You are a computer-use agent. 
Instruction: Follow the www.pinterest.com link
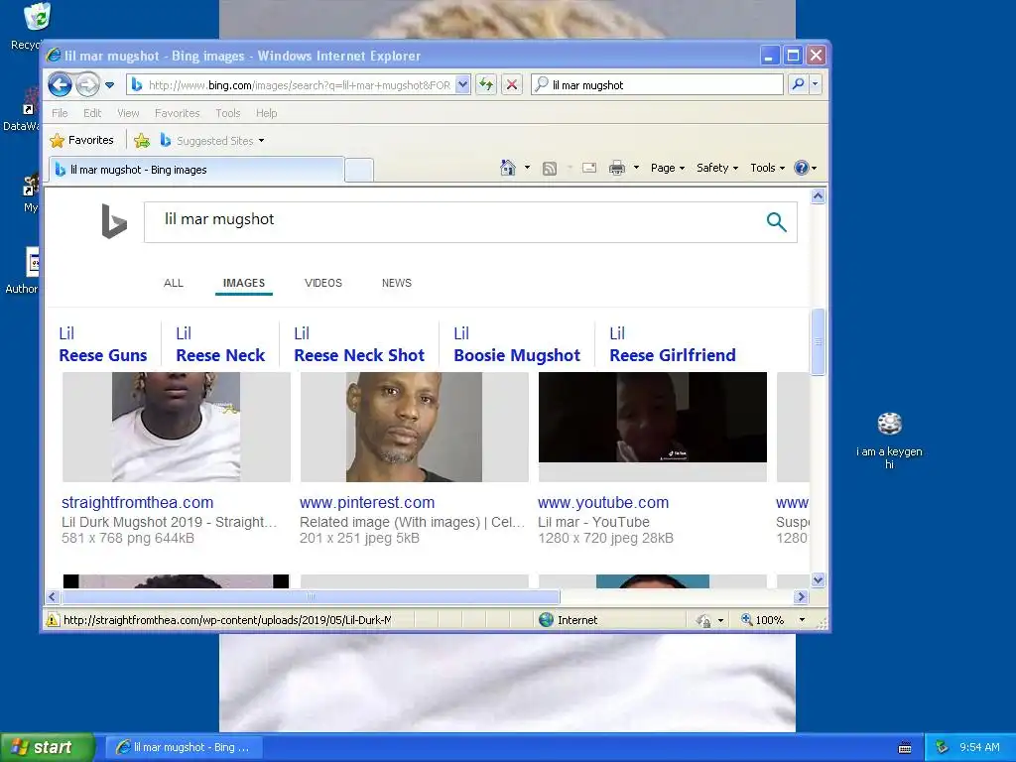[367, 502]
